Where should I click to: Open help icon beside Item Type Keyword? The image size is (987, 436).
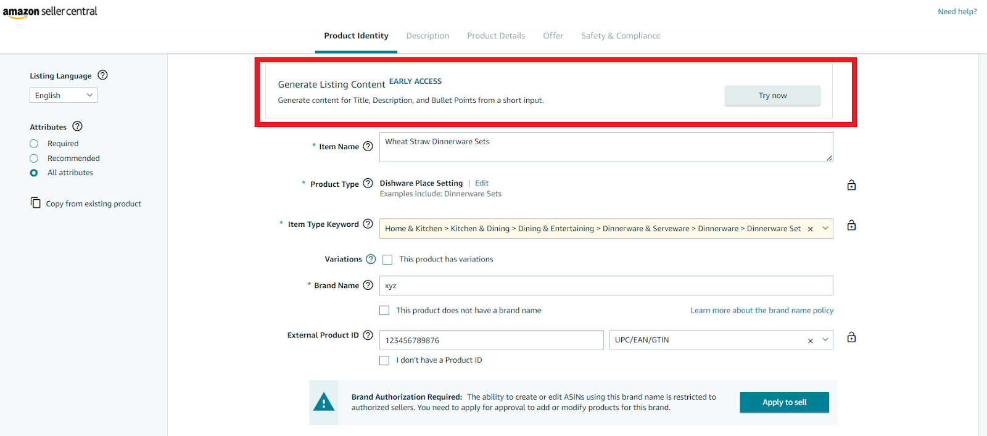(368, 224)
